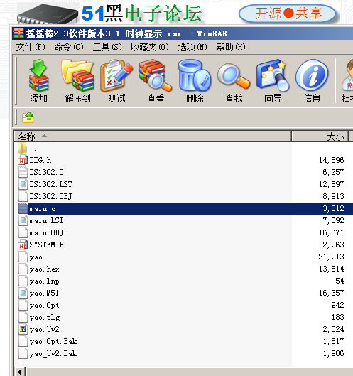Screen dimensions: 353x376
Task: Click size value 21,913 of yao
Action: tap(331, 257)
